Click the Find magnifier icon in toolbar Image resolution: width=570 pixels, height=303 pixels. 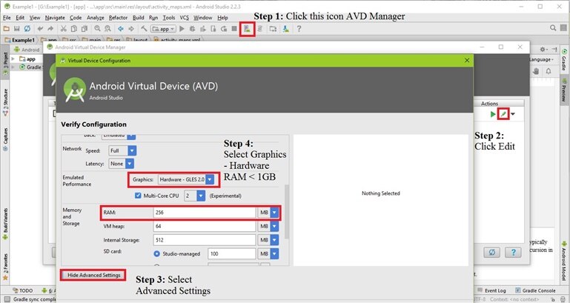tap(97, 29)
